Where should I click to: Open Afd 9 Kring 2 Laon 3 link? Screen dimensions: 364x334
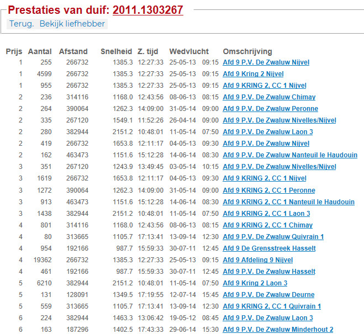tap(255, 283)
